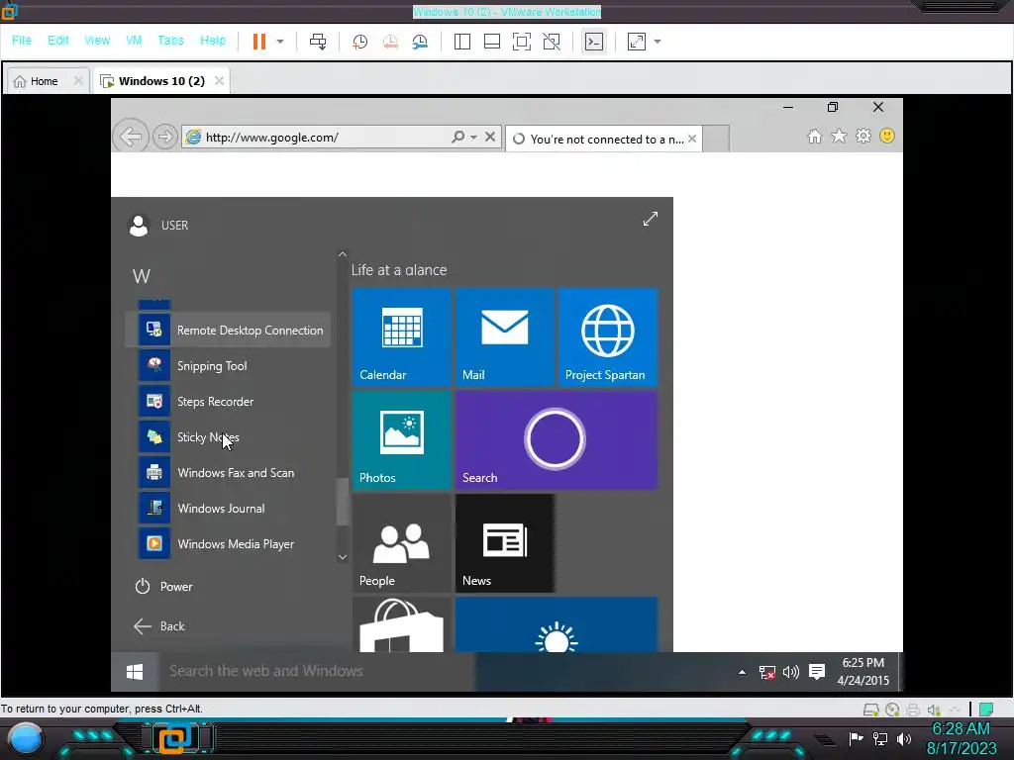
Task: Close the Windows 10 (2) tab
Action: (219, 81)
